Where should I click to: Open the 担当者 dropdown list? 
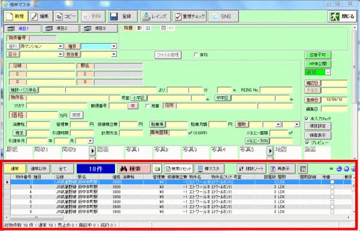pyautogui.click(x=114, y=54)
